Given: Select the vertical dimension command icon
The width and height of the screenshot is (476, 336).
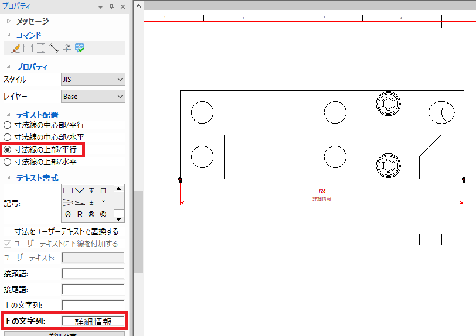Looking at the screenshot, I should (40, 48).
